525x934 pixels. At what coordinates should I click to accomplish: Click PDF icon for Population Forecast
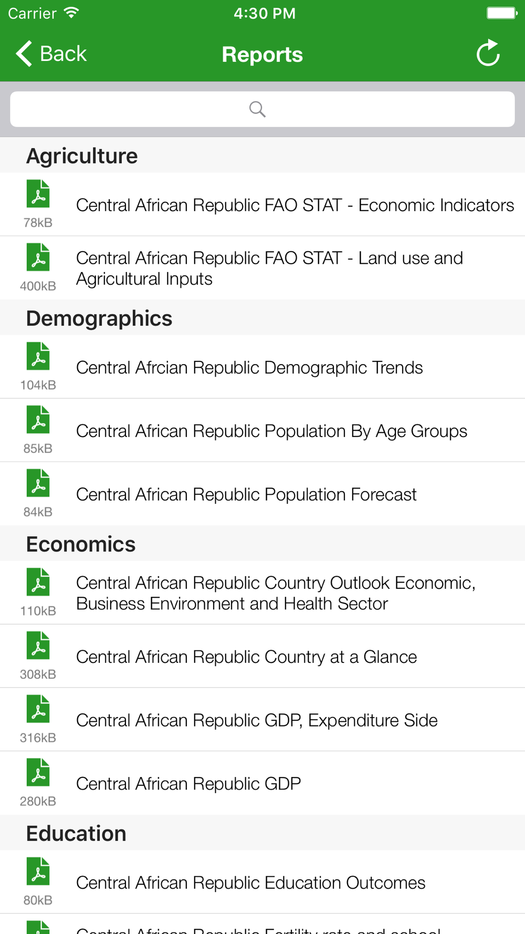[x=38, y=483]
